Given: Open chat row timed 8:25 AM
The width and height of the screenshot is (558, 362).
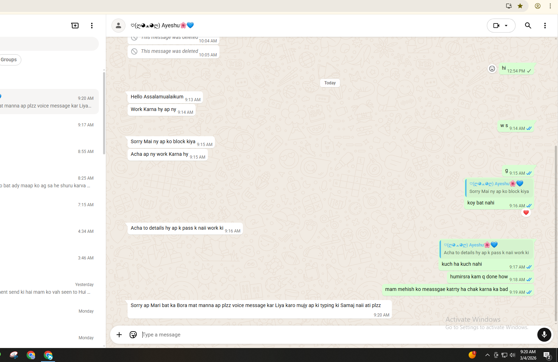Looking at the screenshot, I should pos(49,181).
